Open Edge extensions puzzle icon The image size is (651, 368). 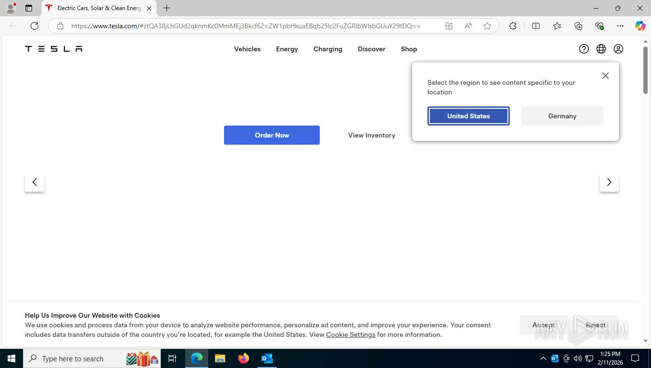point(513,26)
